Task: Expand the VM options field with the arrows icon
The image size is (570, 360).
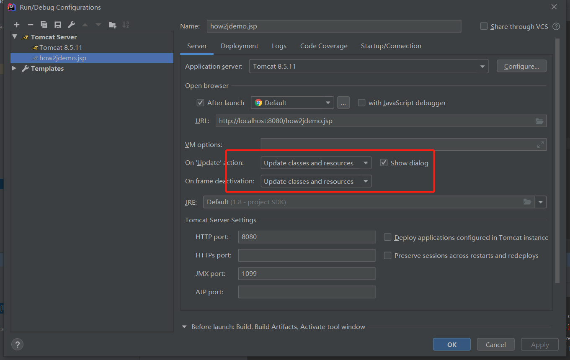Action: (x=540, y=144)
